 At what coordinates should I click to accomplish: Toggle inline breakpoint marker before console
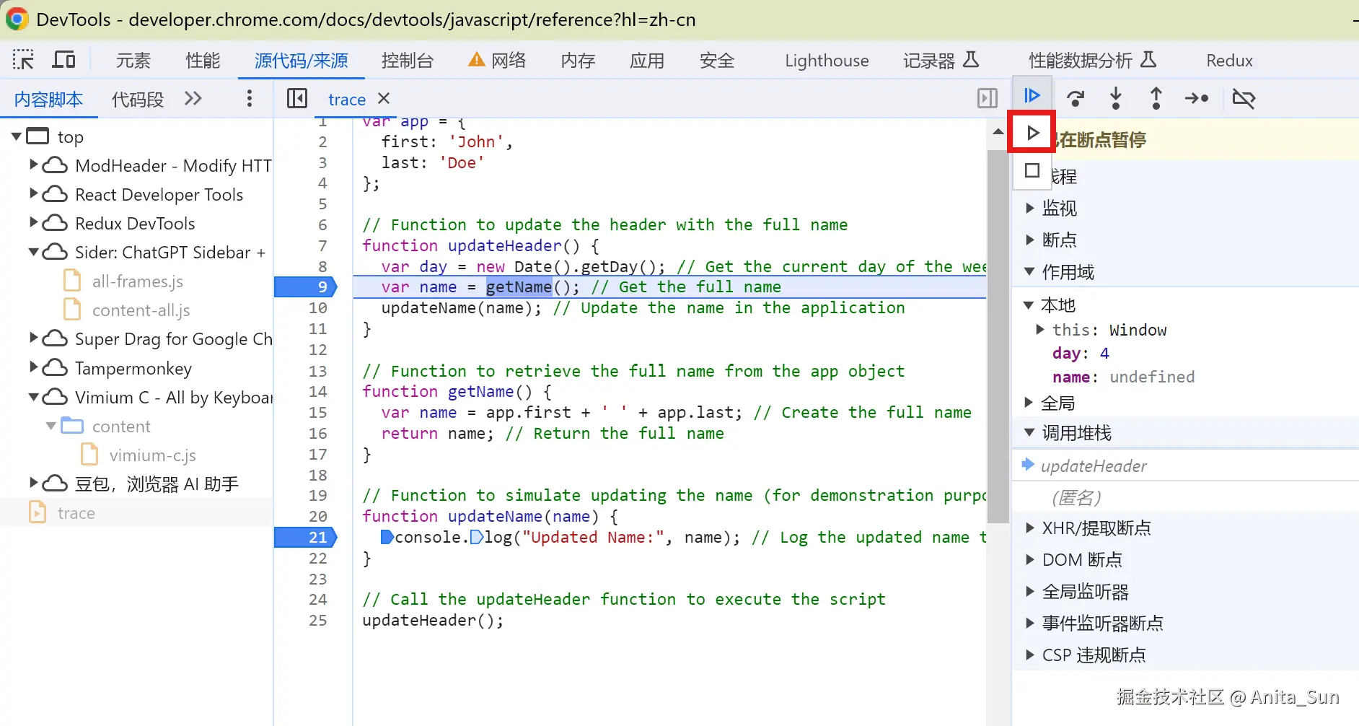tap(387, 537)
